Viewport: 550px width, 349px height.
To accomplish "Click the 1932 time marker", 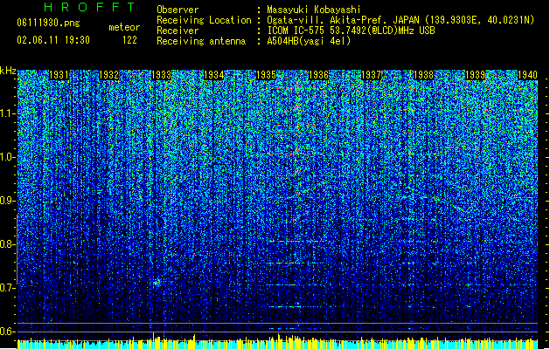I will pos(109,75).
